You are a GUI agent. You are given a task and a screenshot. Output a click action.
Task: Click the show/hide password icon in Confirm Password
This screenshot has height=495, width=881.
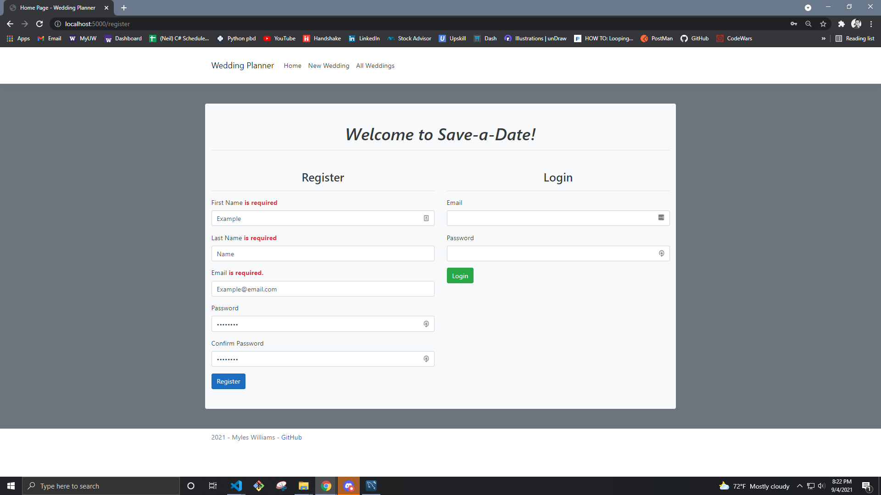pyautogui.click(x=426, y=358)
